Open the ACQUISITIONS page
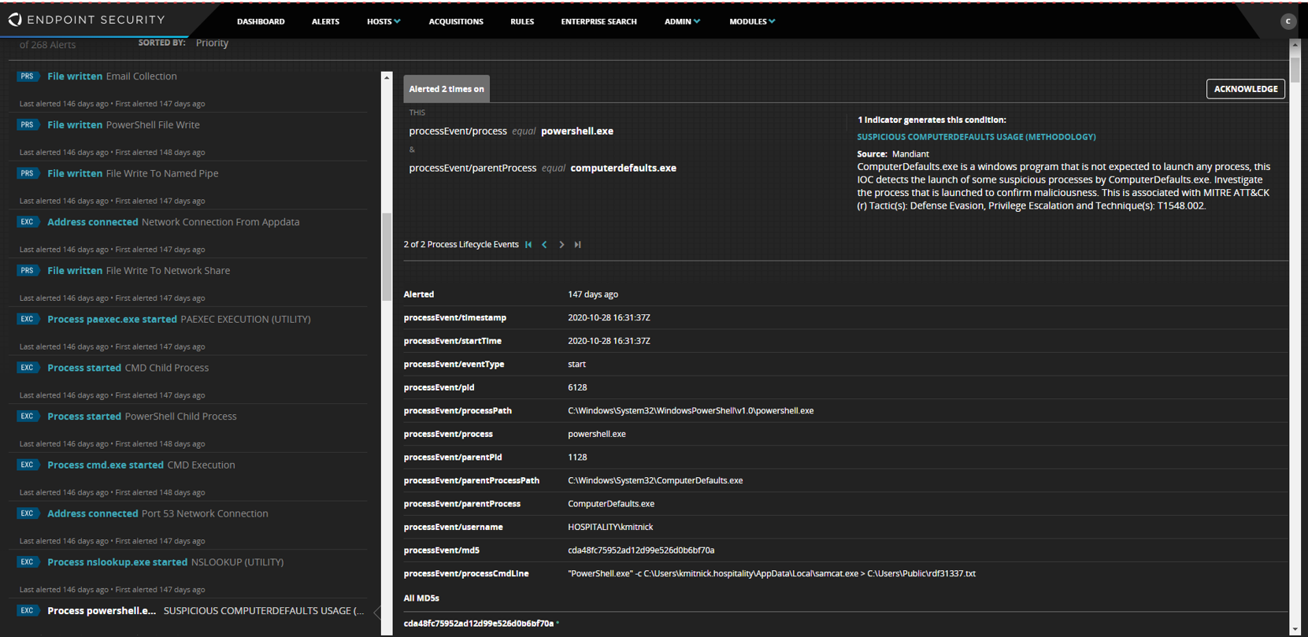Viewport: 1308px width, 637px height. pyautogui.click(x=456, y=21)
